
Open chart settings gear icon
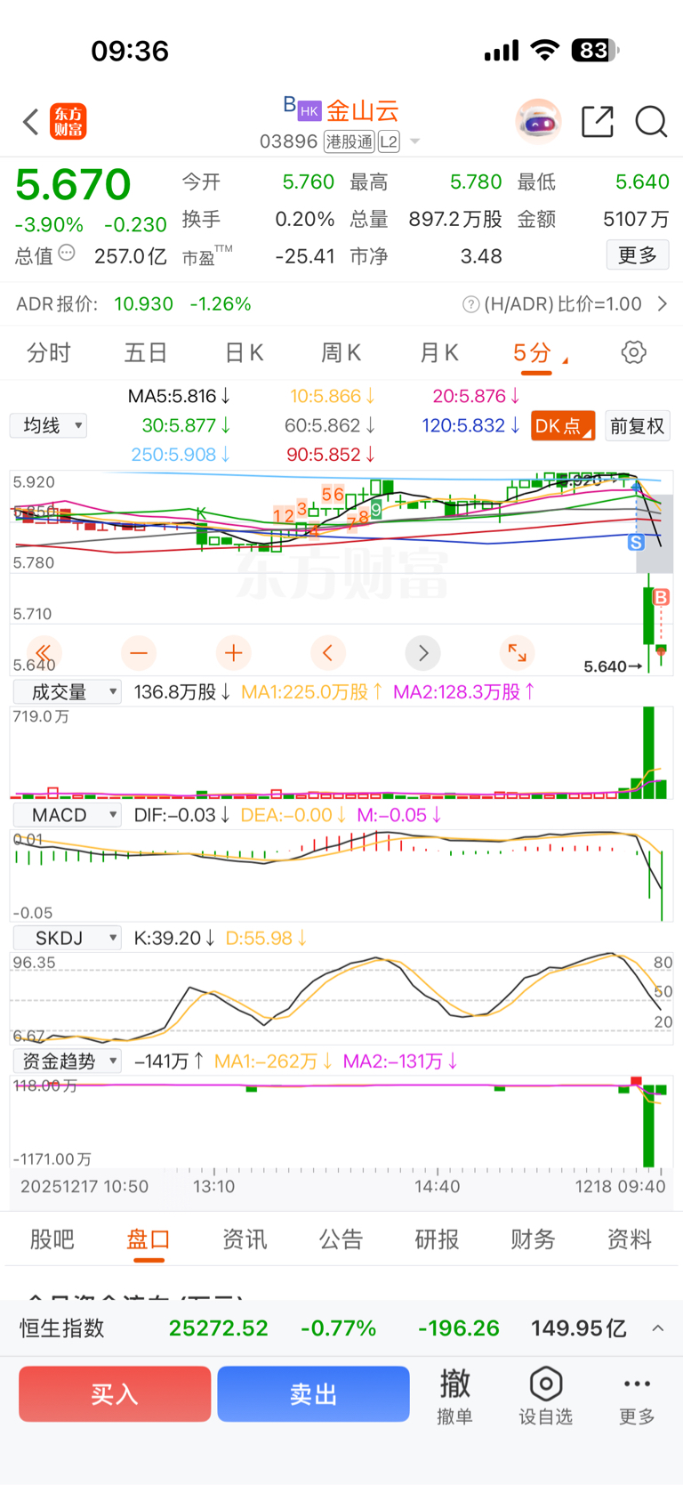(633, 352)
